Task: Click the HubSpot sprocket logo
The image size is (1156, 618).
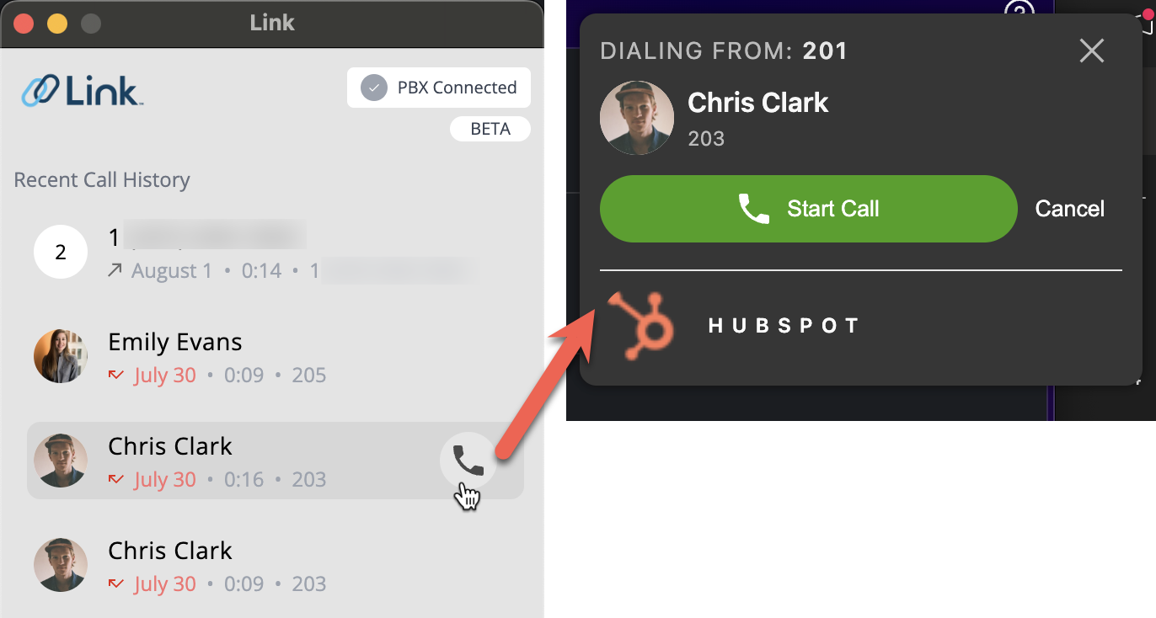Action: [x=641, y=326]
